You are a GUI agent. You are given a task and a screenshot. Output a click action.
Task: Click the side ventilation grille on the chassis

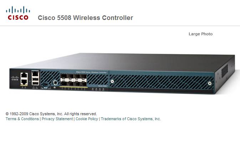(225, 71)
